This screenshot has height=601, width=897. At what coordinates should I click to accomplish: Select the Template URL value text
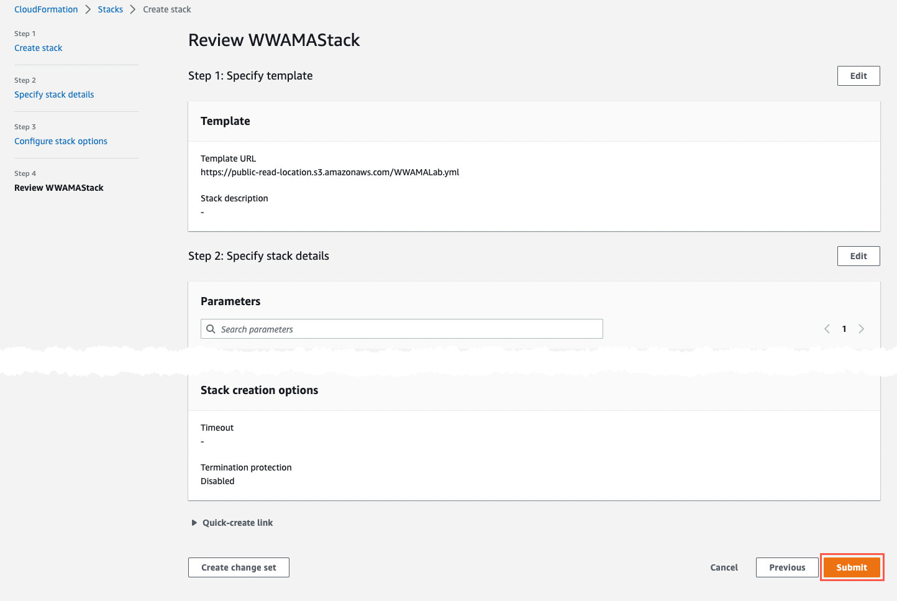pos(330,172)
